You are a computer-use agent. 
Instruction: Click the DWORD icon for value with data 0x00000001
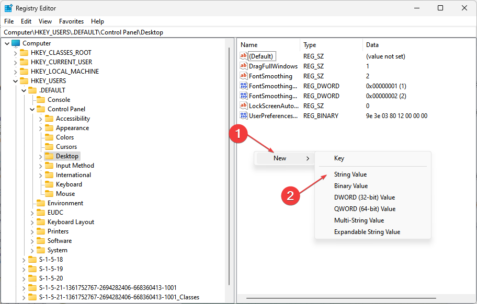(243, 86)
